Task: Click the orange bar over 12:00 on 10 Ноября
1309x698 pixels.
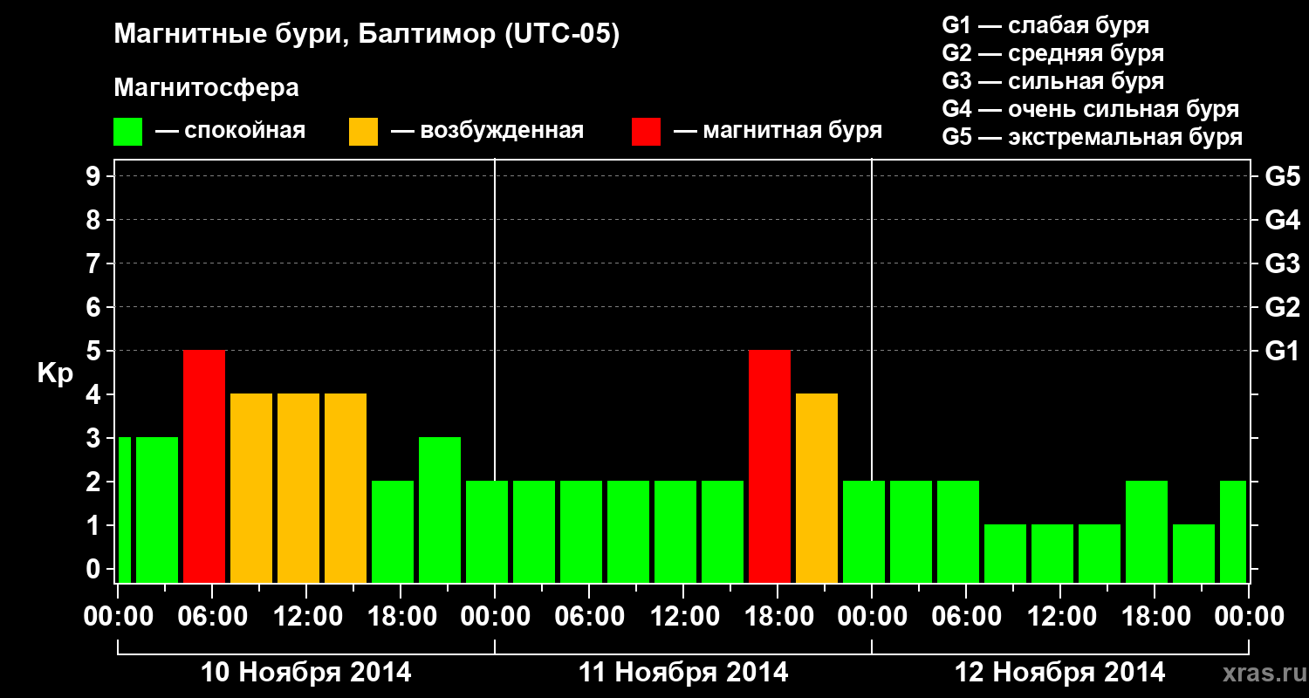Action: click(x=298, y=488)
